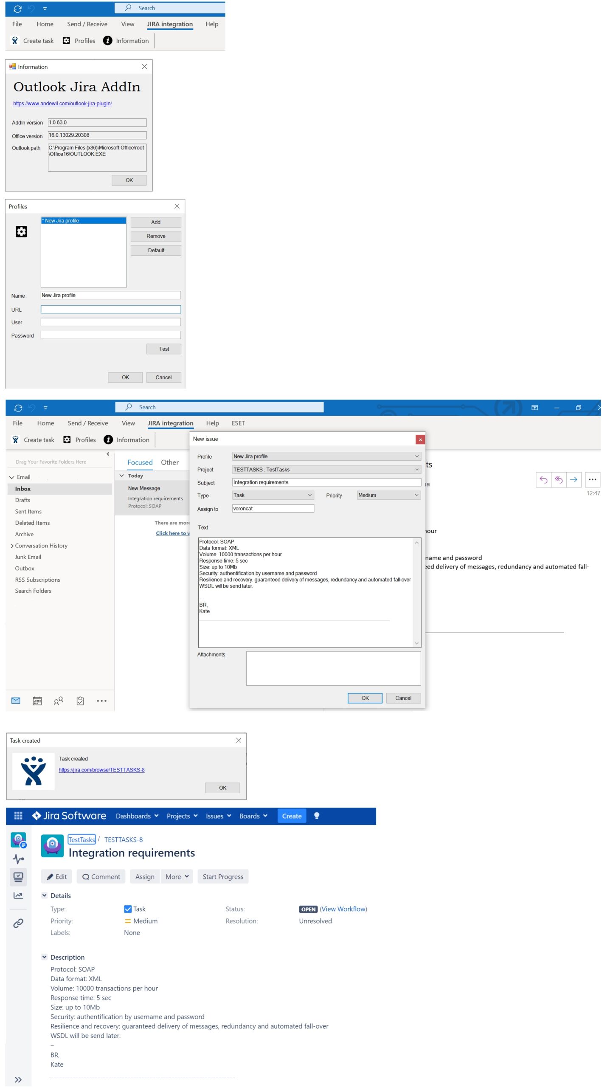
Task: Open message more actions ellipsis
Action: 593,479
